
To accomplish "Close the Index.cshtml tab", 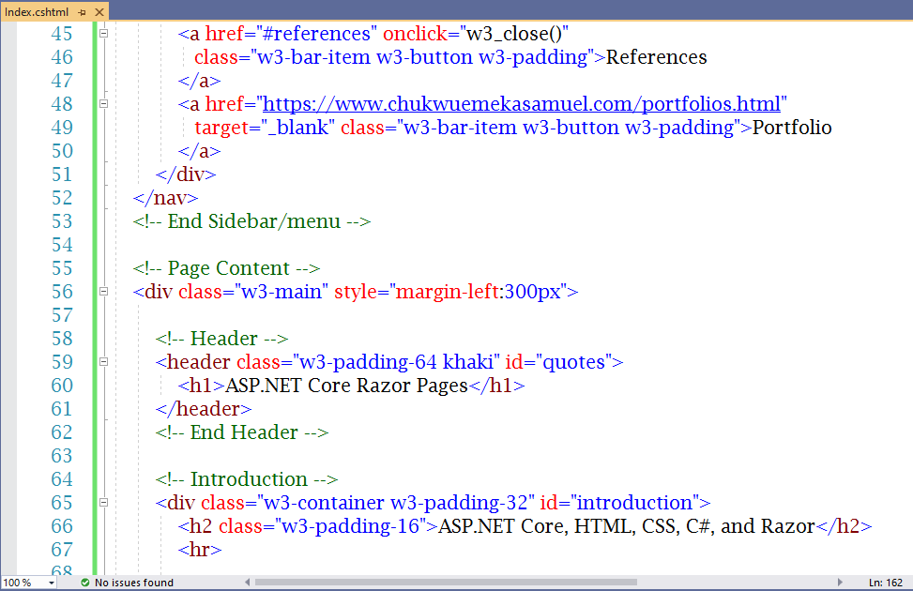I will (99, 12).
